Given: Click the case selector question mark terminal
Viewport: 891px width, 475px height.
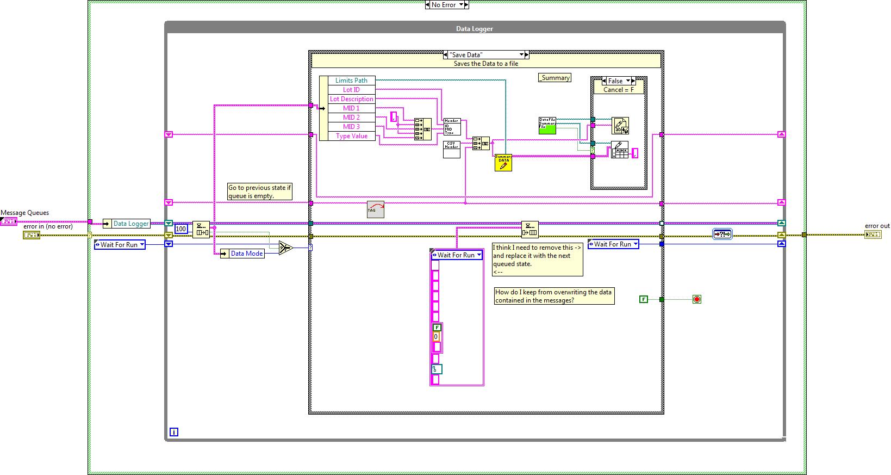Looking at the screenshot, I should pyautogui.click(x=310, y=248).
